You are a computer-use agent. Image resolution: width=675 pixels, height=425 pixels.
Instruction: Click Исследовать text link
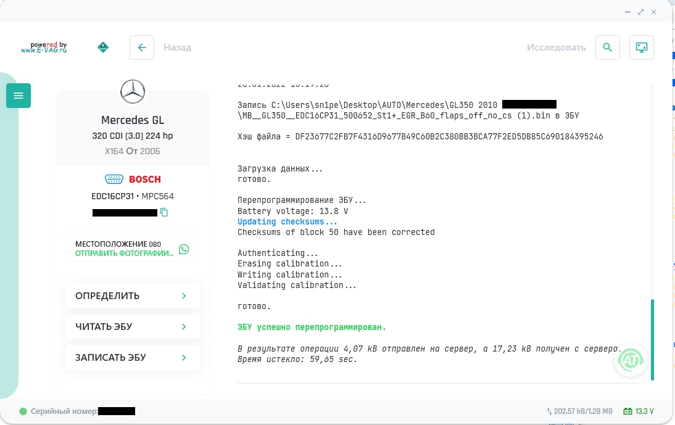[556, 47]
